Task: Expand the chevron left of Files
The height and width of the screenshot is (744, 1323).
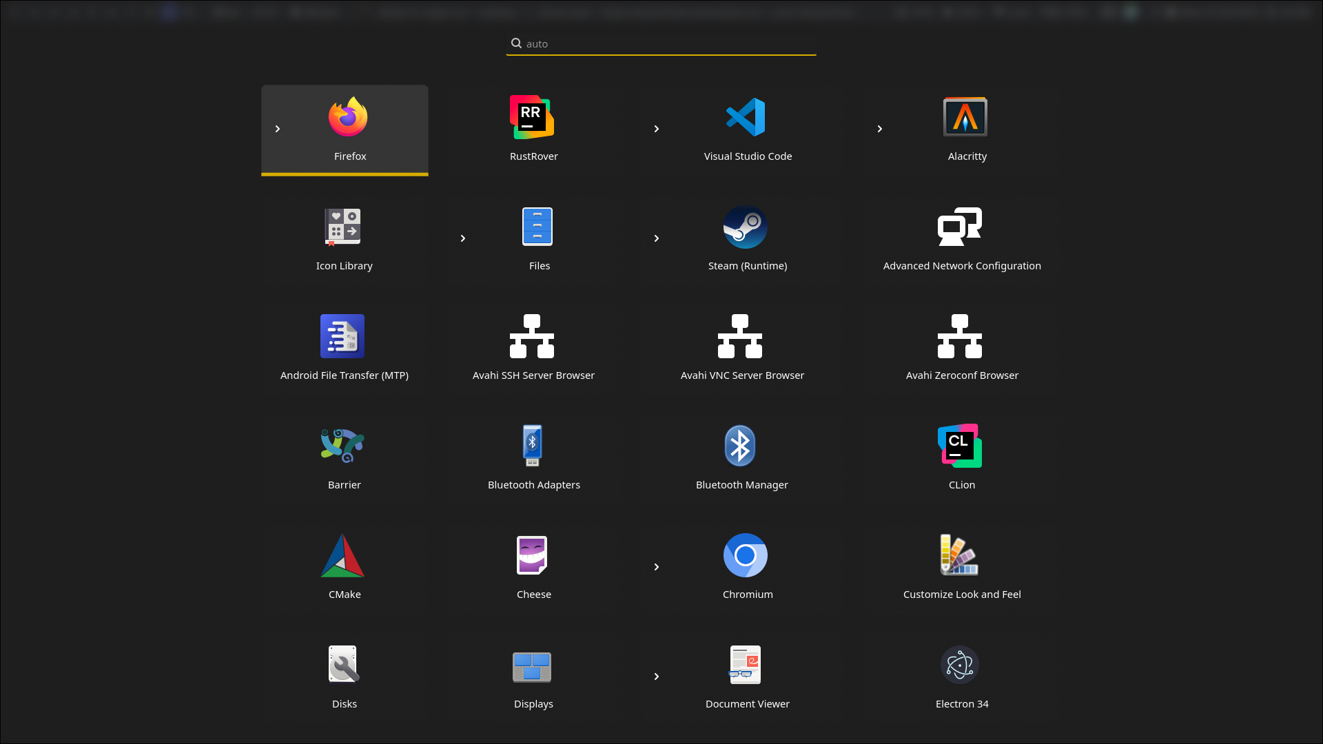Action: pyautogui.click(x=463, y=238)
